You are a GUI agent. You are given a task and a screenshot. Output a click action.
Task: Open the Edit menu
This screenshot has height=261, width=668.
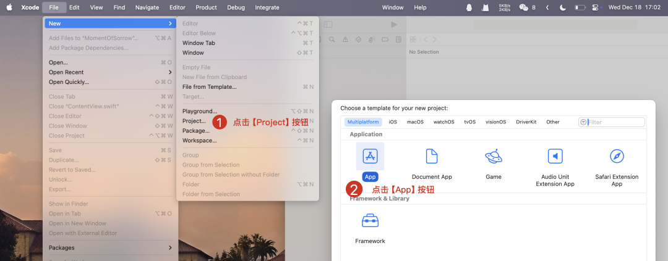(74, 7)
